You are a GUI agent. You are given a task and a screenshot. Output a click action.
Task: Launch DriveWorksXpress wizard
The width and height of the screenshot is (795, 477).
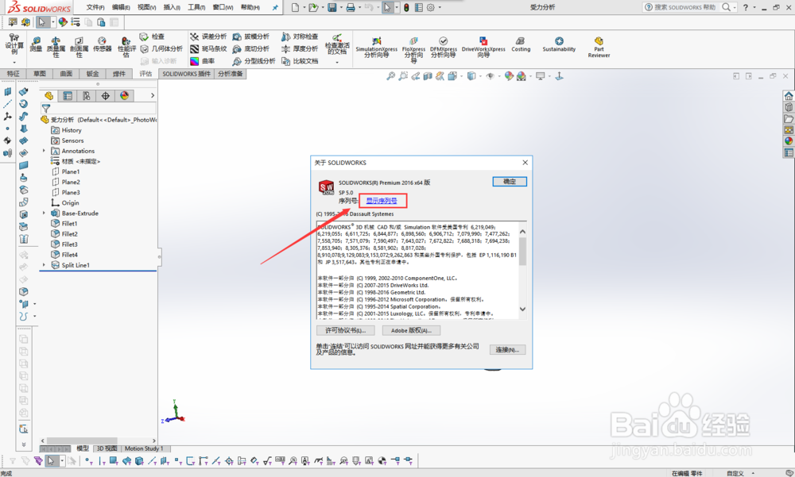click(x=483, y=47)
